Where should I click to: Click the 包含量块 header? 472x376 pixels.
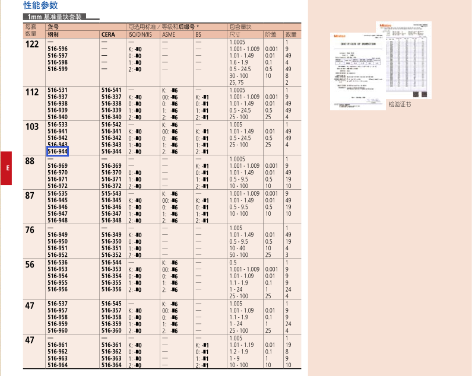pyautogui.click(x=240, y=27)
